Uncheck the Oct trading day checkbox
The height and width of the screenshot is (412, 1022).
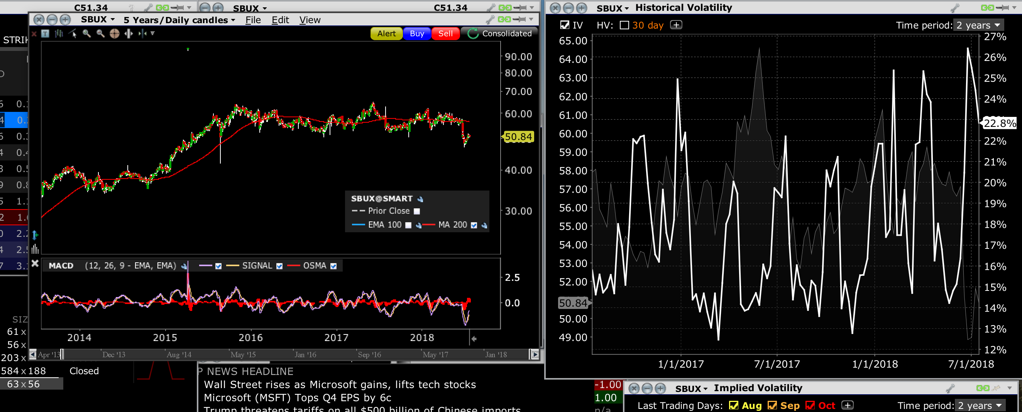pyautogui.click(x=810, y=406)
